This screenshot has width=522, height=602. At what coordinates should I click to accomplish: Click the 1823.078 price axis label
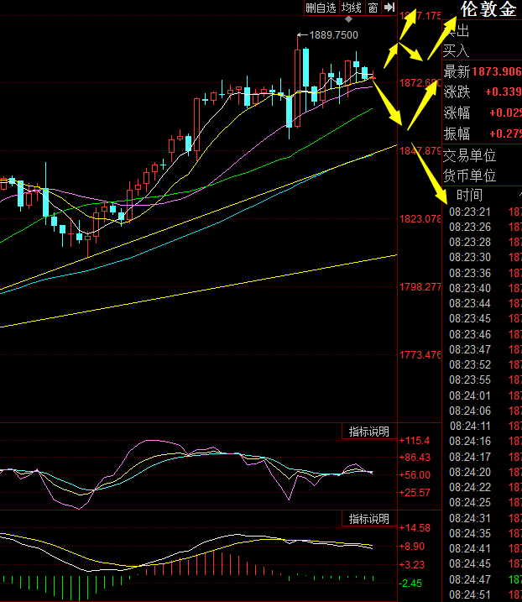pyautogui.click(x=420, y=219)
